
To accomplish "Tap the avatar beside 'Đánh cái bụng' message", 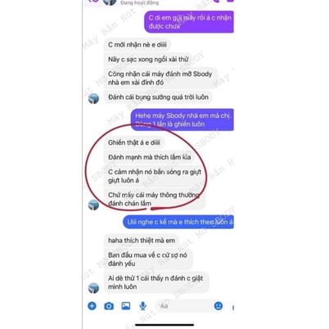I will [x=93, y=98].
